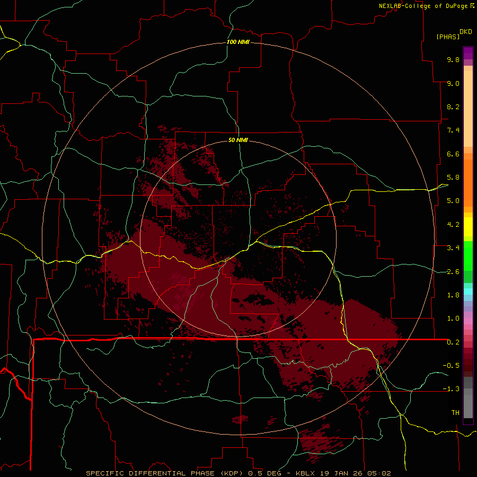
Task: Click the 4.2 legend value
Action: (x=453, y=225)
